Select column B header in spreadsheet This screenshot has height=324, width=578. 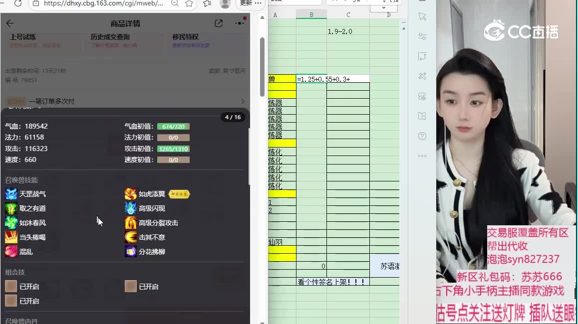point(311,15)
